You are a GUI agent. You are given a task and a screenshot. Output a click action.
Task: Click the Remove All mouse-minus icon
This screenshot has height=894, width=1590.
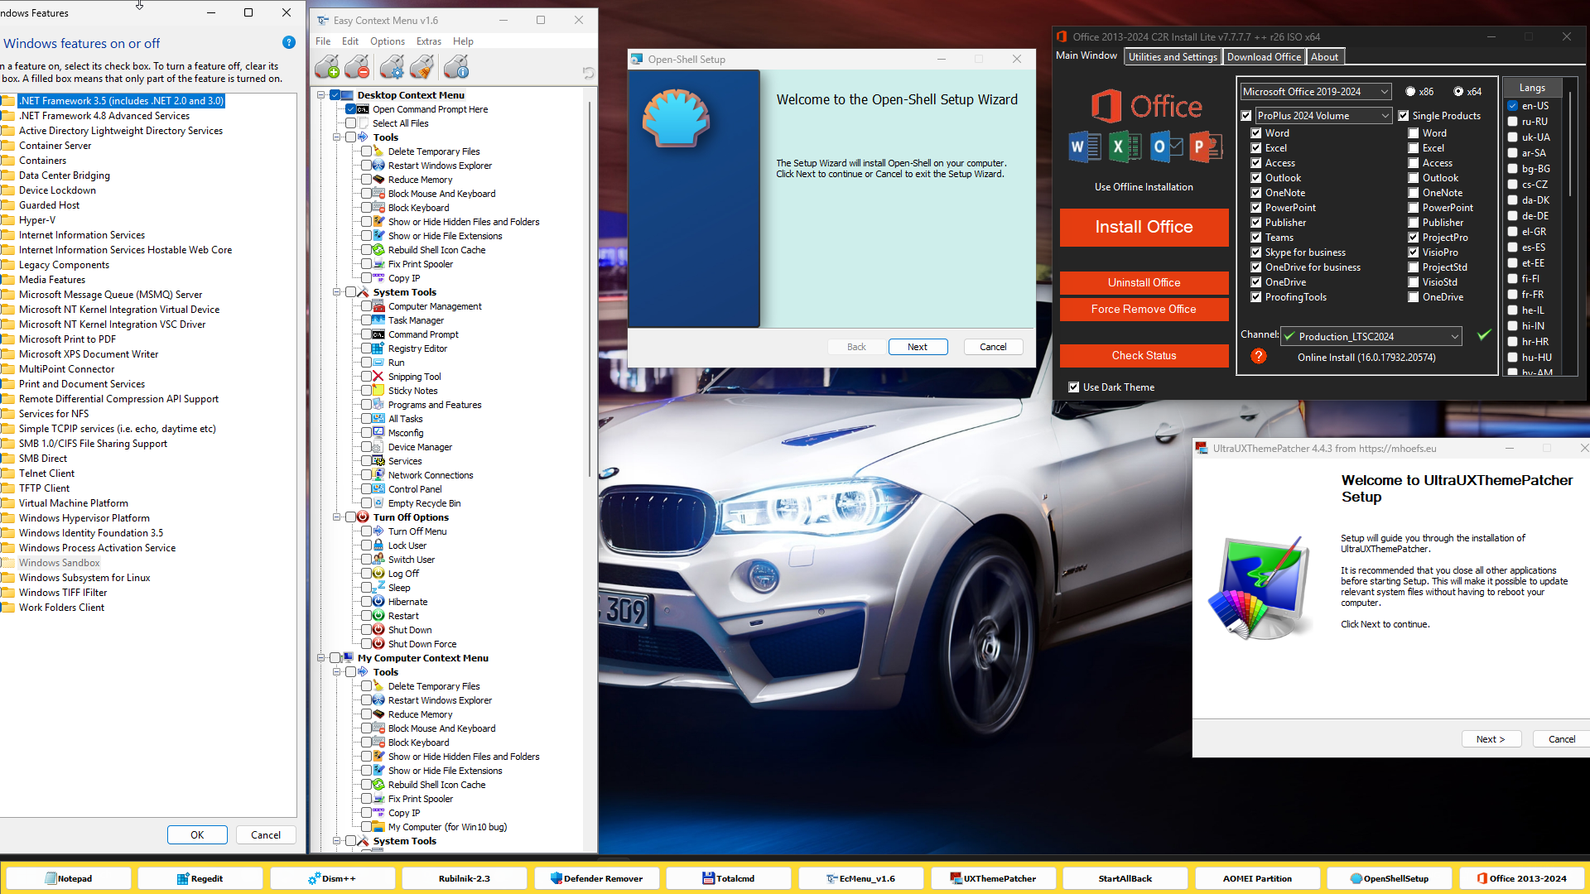coord(358,67)
